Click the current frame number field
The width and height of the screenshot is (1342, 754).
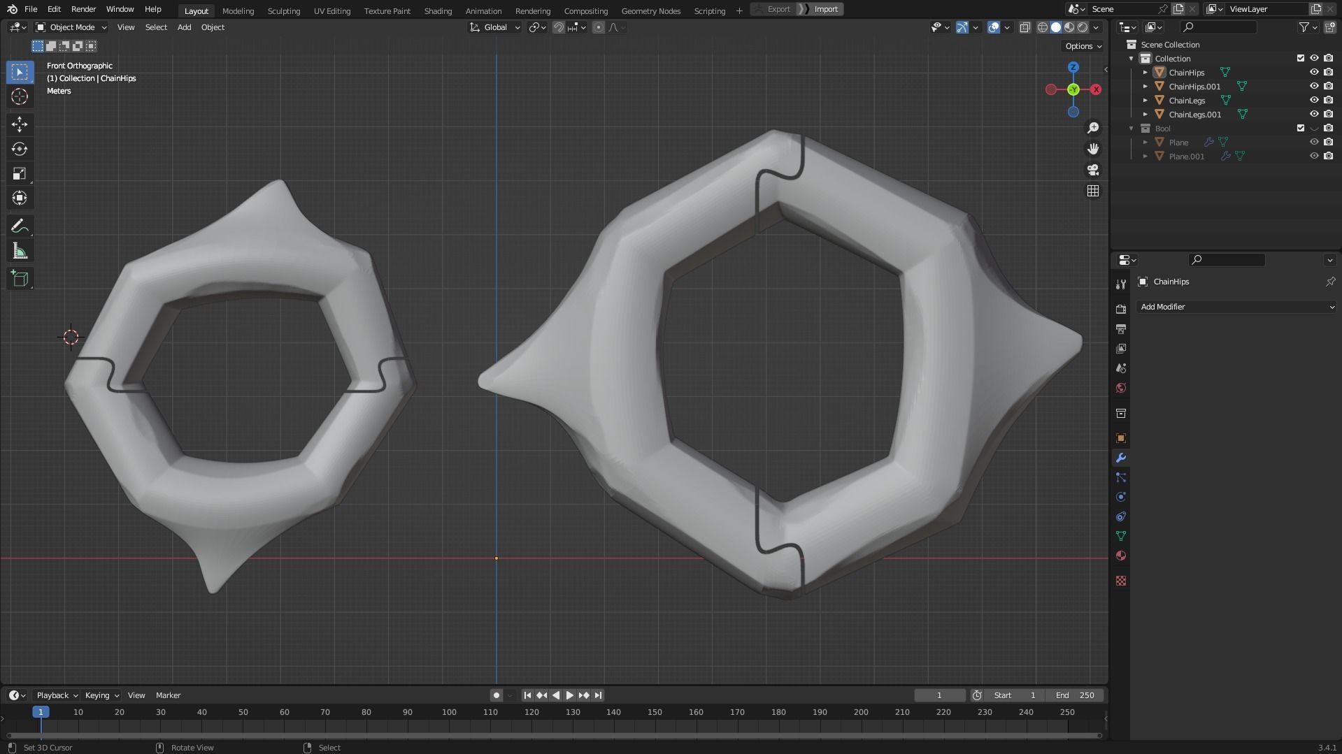(939, 695)
